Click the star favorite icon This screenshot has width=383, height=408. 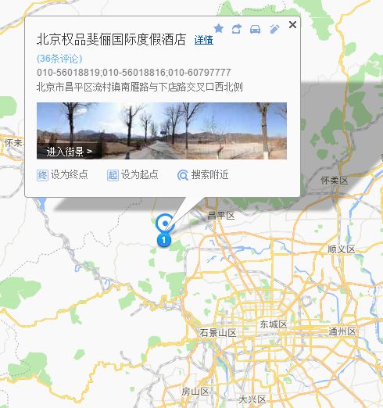click(218, 28)
